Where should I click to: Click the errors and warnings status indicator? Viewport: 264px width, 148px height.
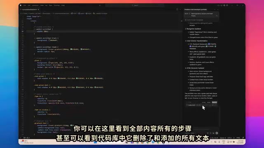tap(26, 138)
